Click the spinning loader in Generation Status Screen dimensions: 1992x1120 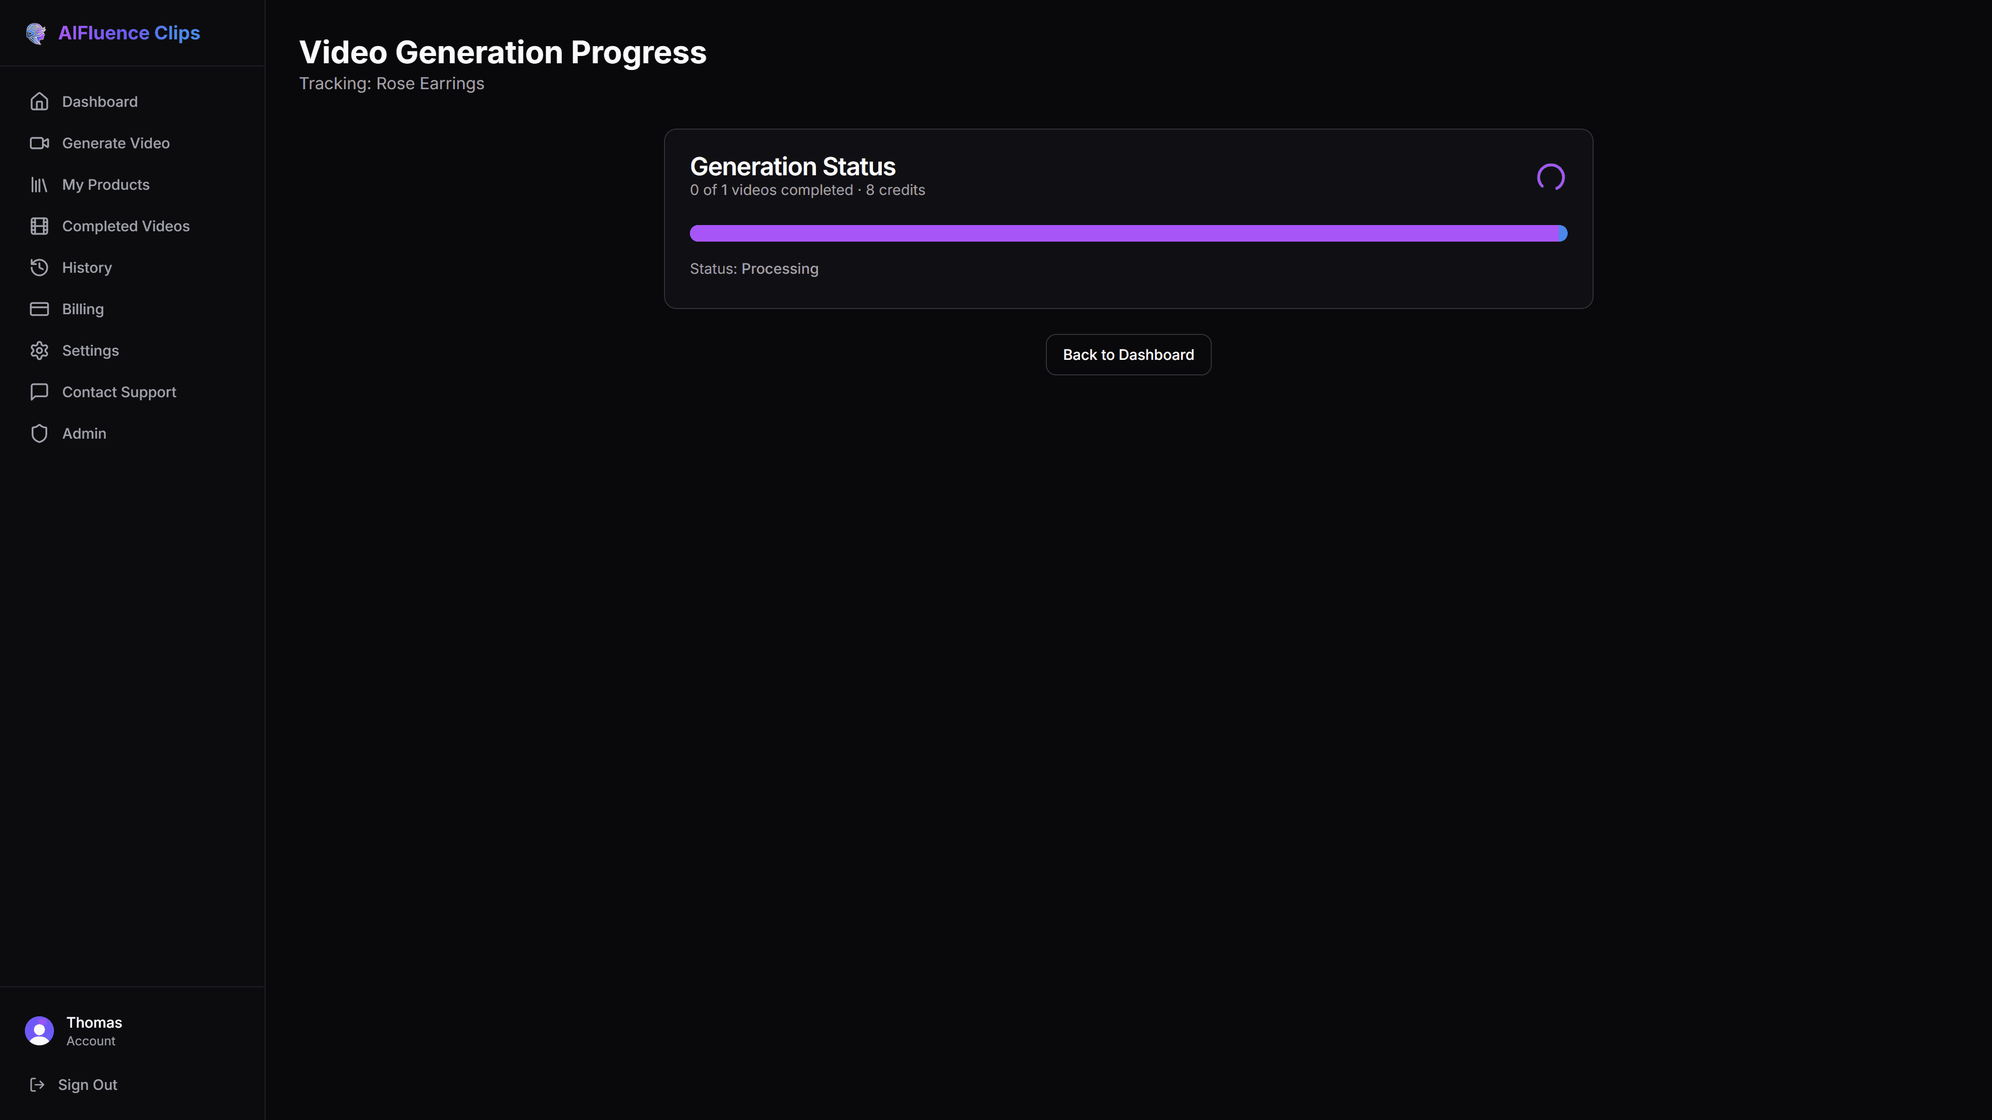point(1551,178)
